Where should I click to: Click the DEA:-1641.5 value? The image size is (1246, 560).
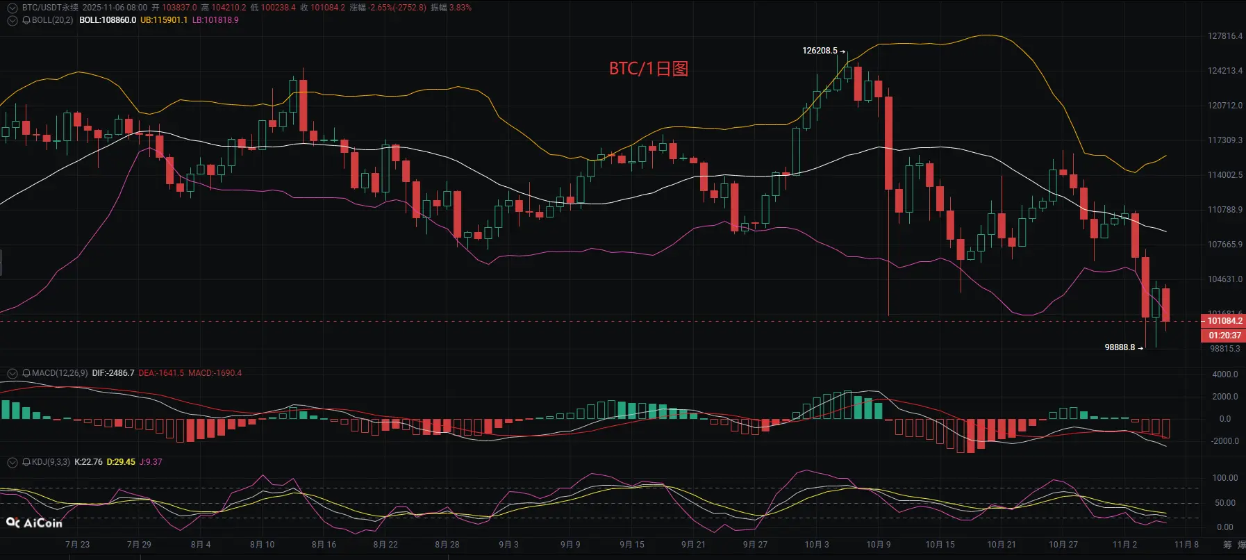(161, 373)
